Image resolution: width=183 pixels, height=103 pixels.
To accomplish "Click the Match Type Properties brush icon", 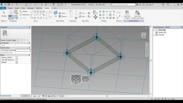I will click(x=76, y=18).
